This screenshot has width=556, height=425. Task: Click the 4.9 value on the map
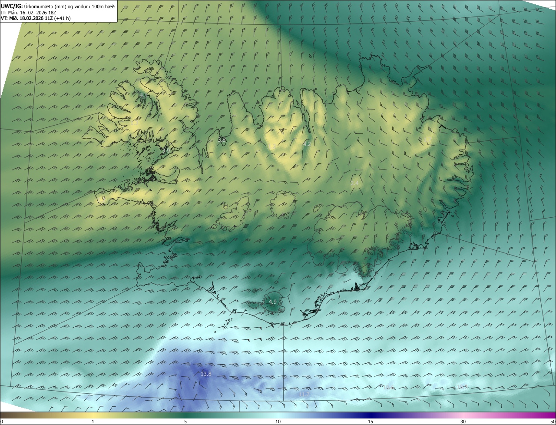[273, 302]
